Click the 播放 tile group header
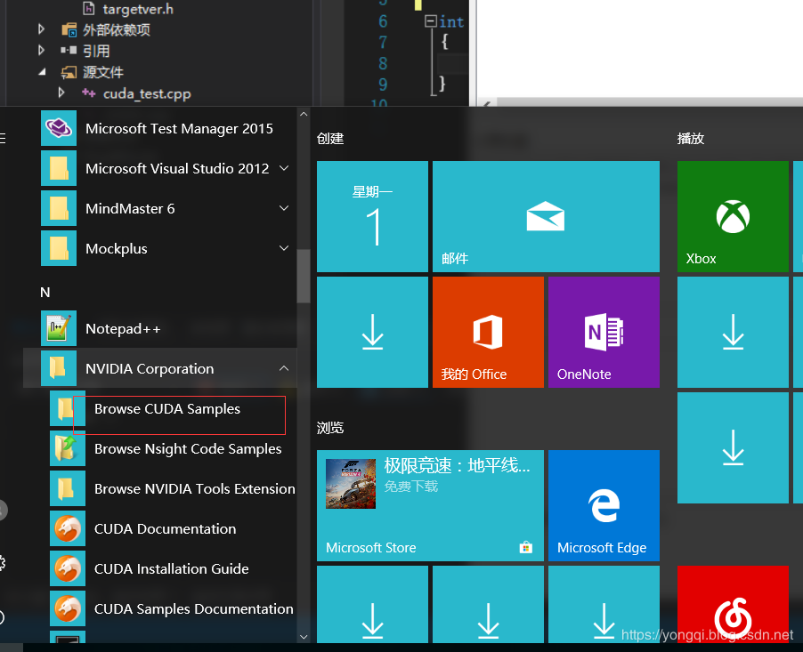The width and height of the screenshot is (803, 652). point(691,138)
